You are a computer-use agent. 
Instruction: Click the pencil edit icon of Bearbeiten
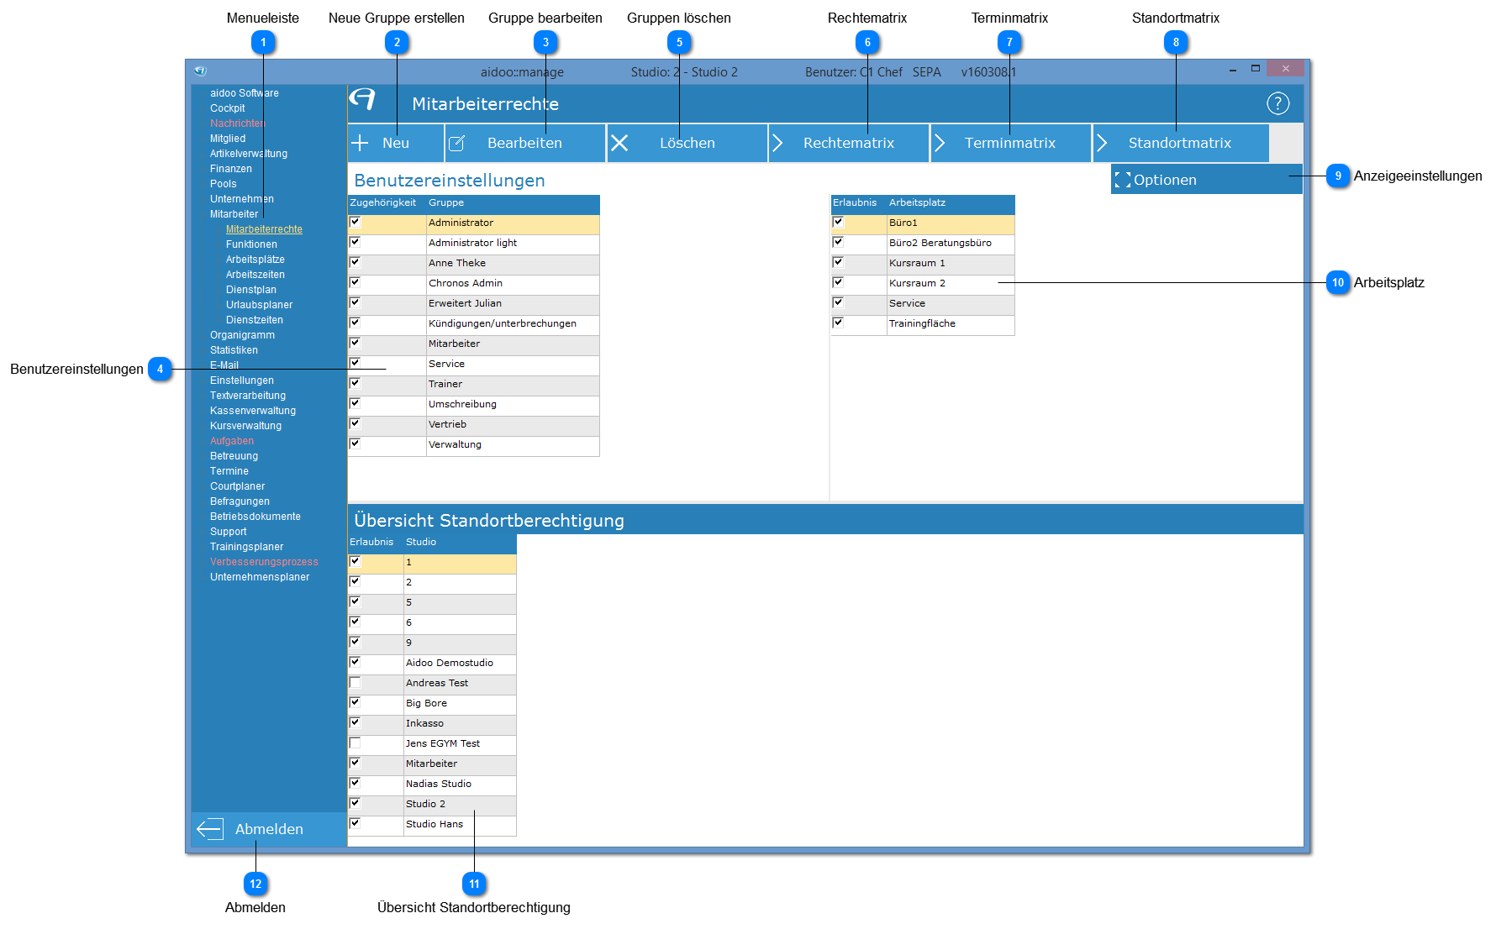(x=456, y=143)
